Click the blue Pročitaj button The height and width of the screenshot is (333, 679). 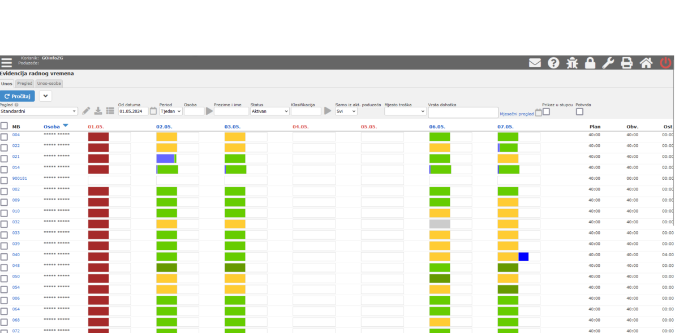tap(18, 96)
